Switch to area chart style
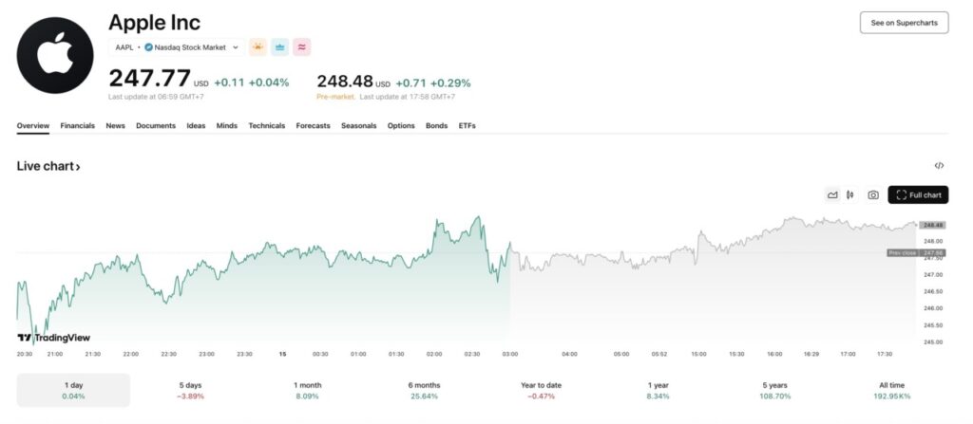Viewport: 973px width, 424px height. pos(832,195)
